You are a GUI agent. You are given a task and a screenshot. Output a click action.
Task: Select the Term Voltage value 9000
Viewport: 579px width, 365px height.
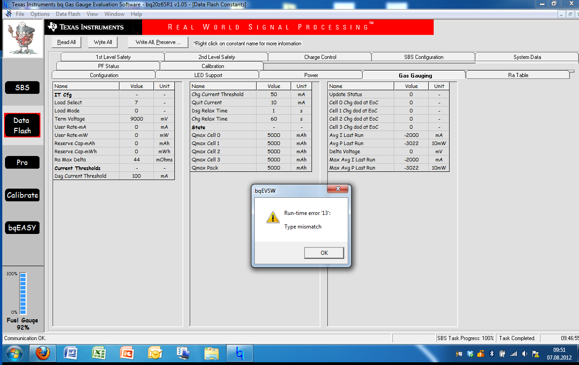[x=136, y=119]
